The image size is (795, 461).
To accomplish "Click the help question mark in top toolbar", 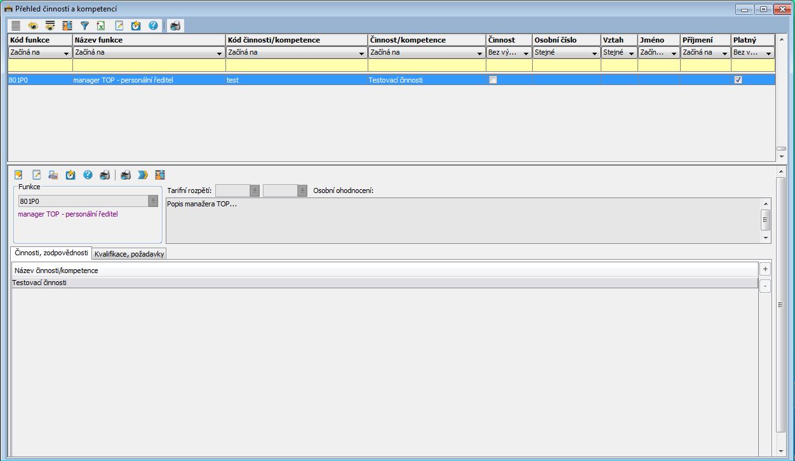I will 153,26.
